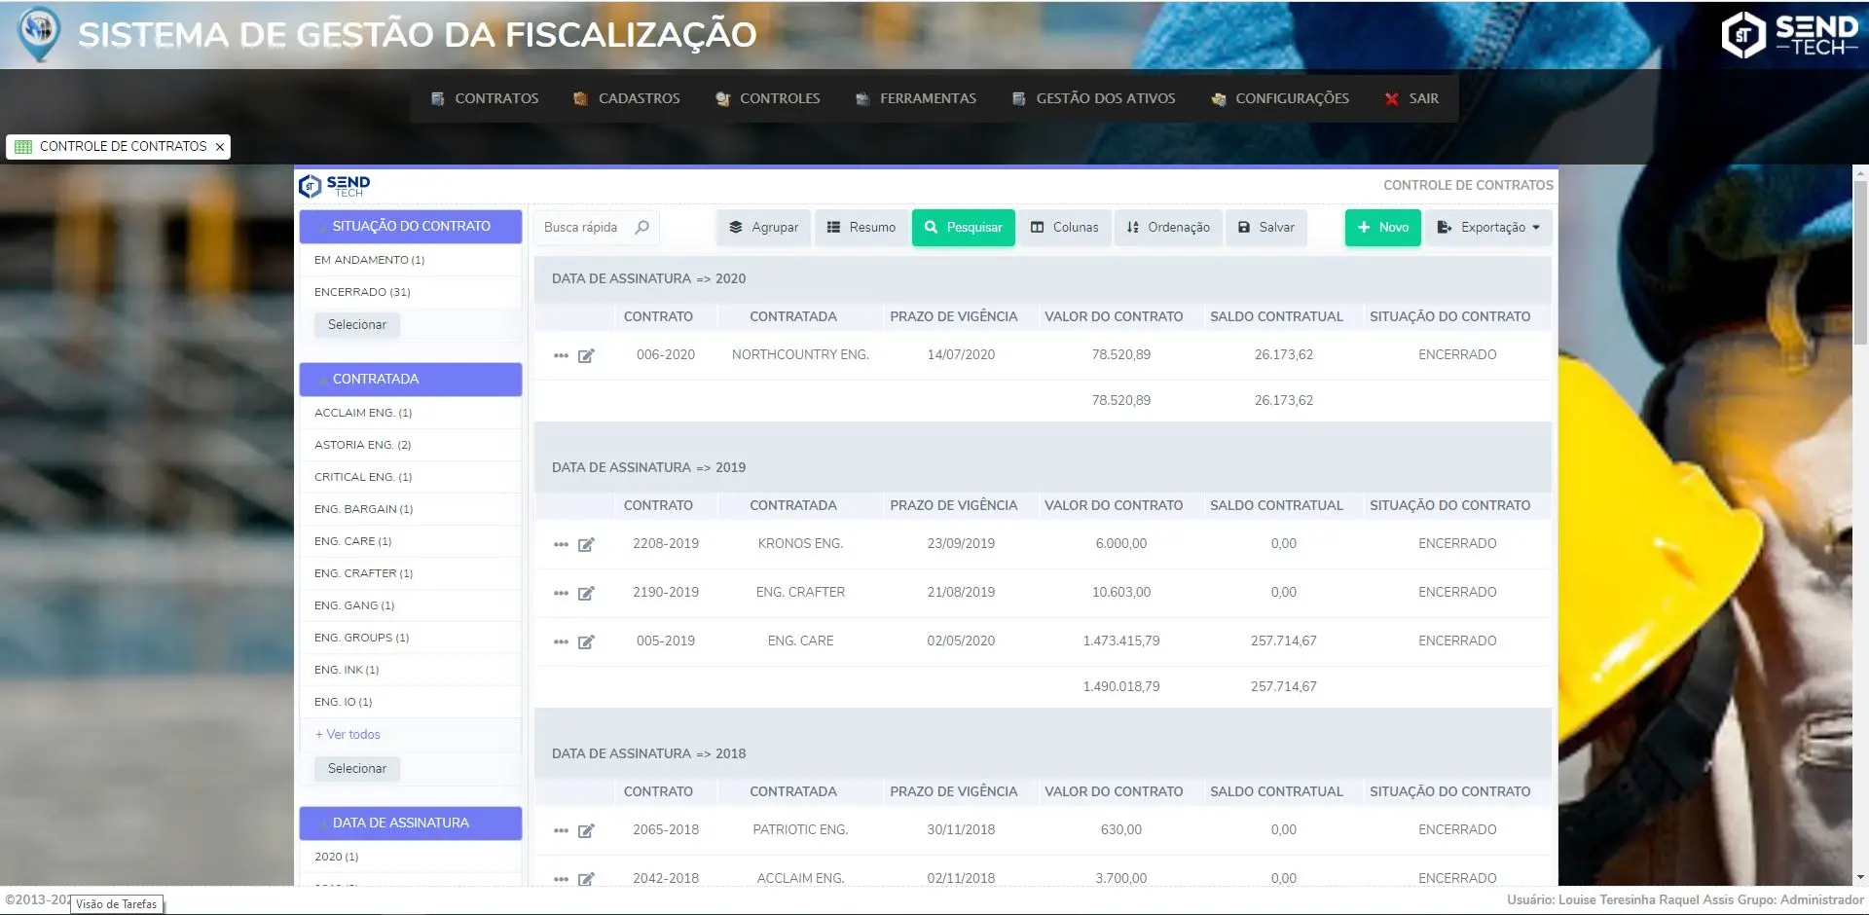The height and width of the screenshot is (915, 1869).
Task: Open the more-options dots for contract 2208-2019
Action: pyautogui.click(x=561, y=545)
